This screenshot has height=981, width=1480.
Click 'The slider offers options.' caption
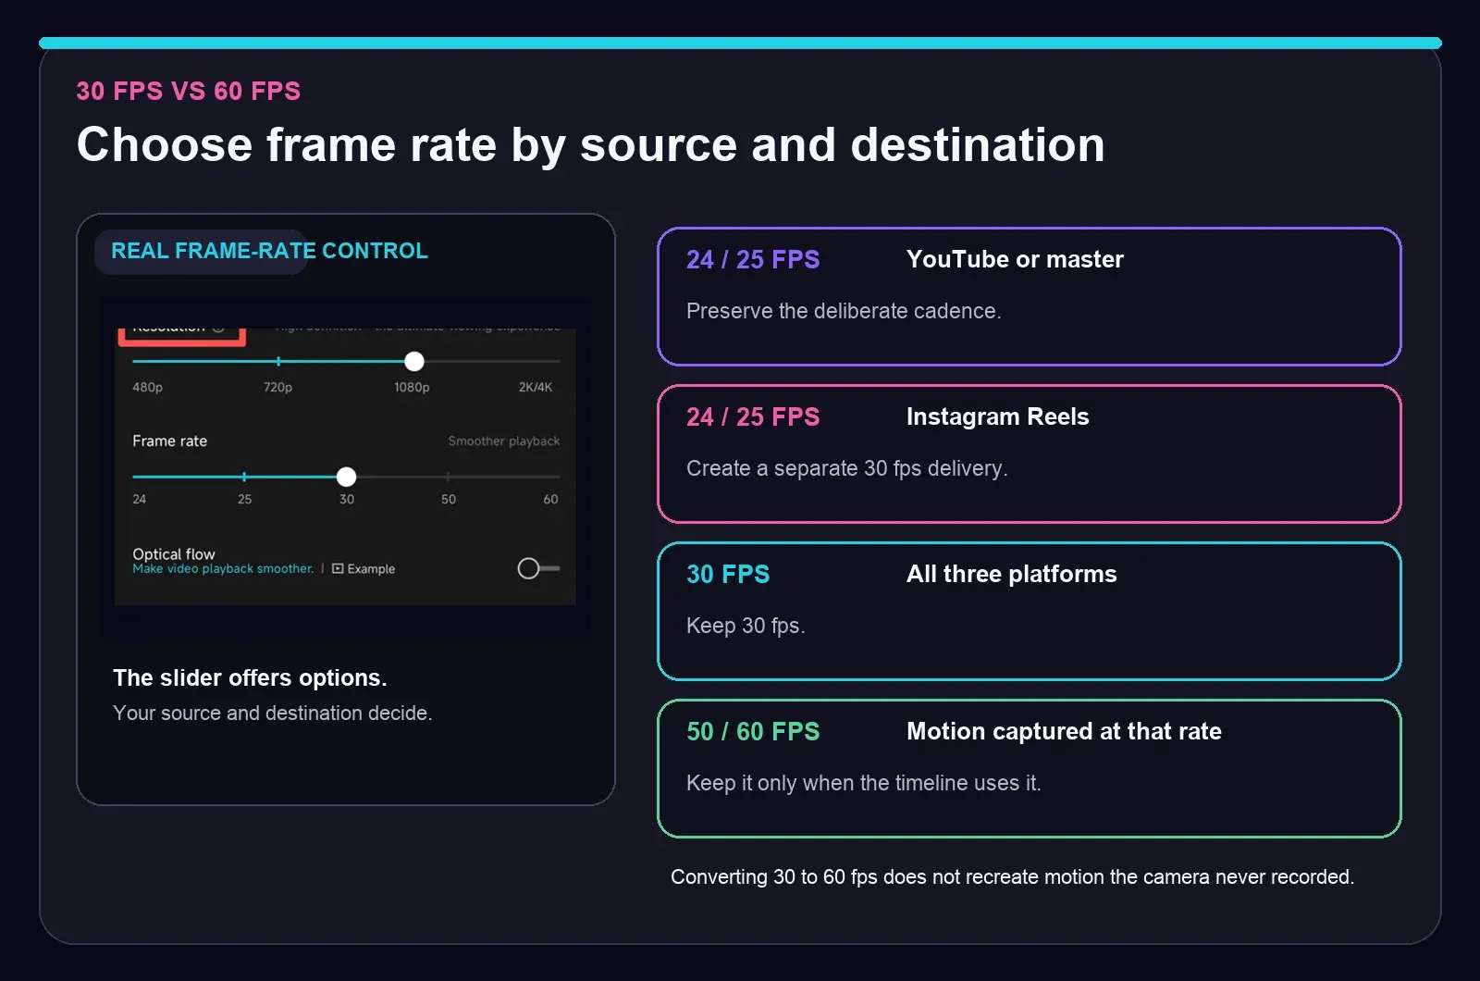(x=250, y=677)
